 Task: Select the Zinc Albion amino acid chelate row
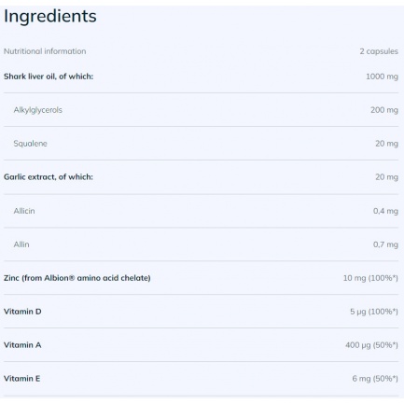coord(201,278)
